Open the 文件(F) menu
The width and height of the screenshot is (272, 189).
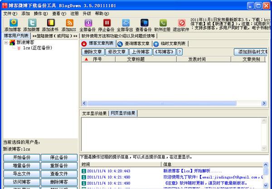[x=10, y=14]
